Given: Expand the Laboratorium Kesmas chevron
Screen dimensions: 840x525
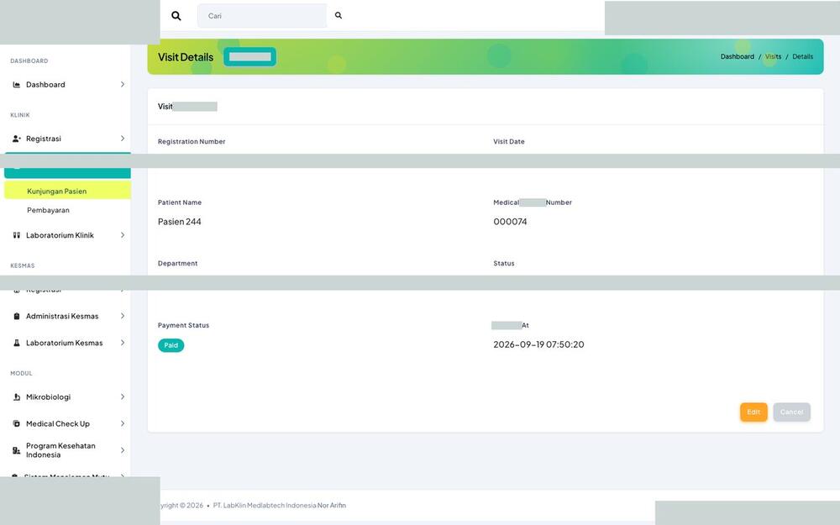Looking at the screenshot, I should tap(122, 343).
